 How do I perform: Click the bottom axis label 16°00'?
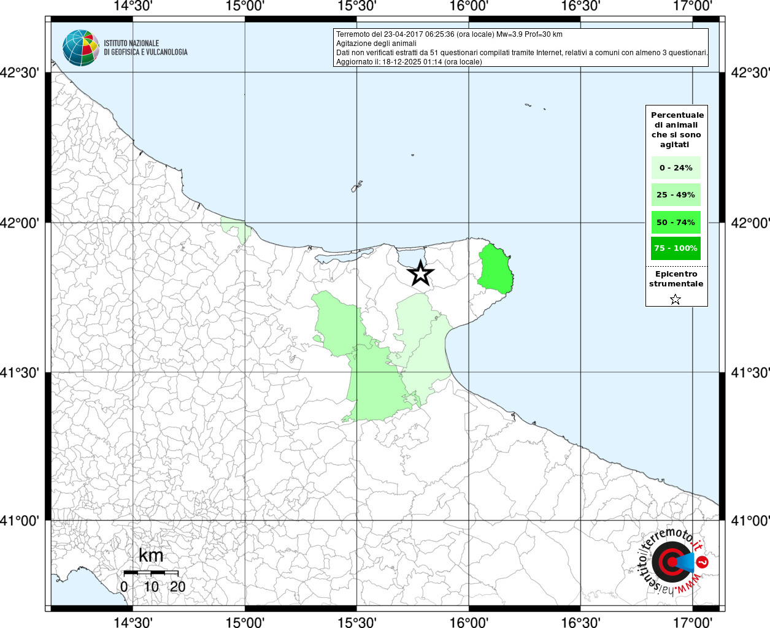pos(469,622)
